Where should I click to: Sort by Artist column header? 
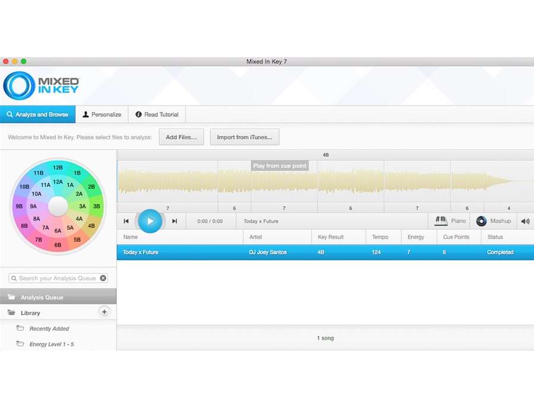(x=277, y=237)
